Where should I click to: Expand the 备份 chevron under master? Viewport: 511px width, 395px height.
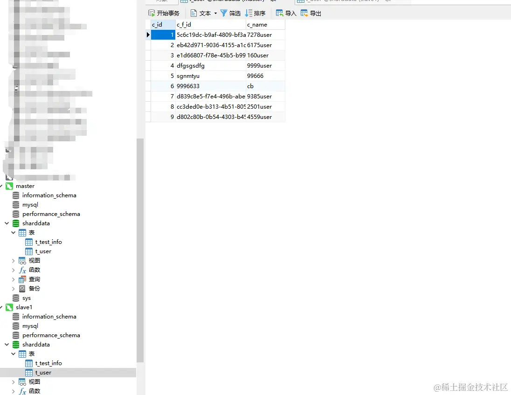[14, 289]
